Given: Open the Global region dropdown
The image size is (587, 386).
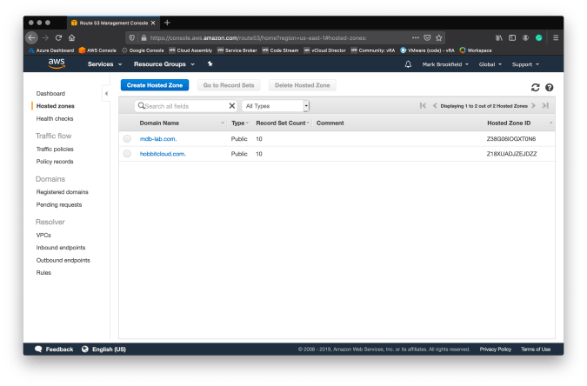Looking at the screenshot, I should click(491, 64).
